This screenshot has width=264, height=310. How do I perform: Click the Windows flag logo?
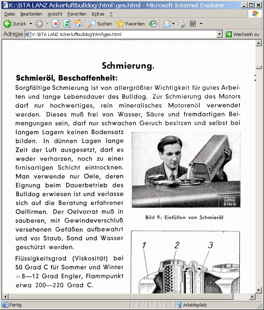(255, 14)
